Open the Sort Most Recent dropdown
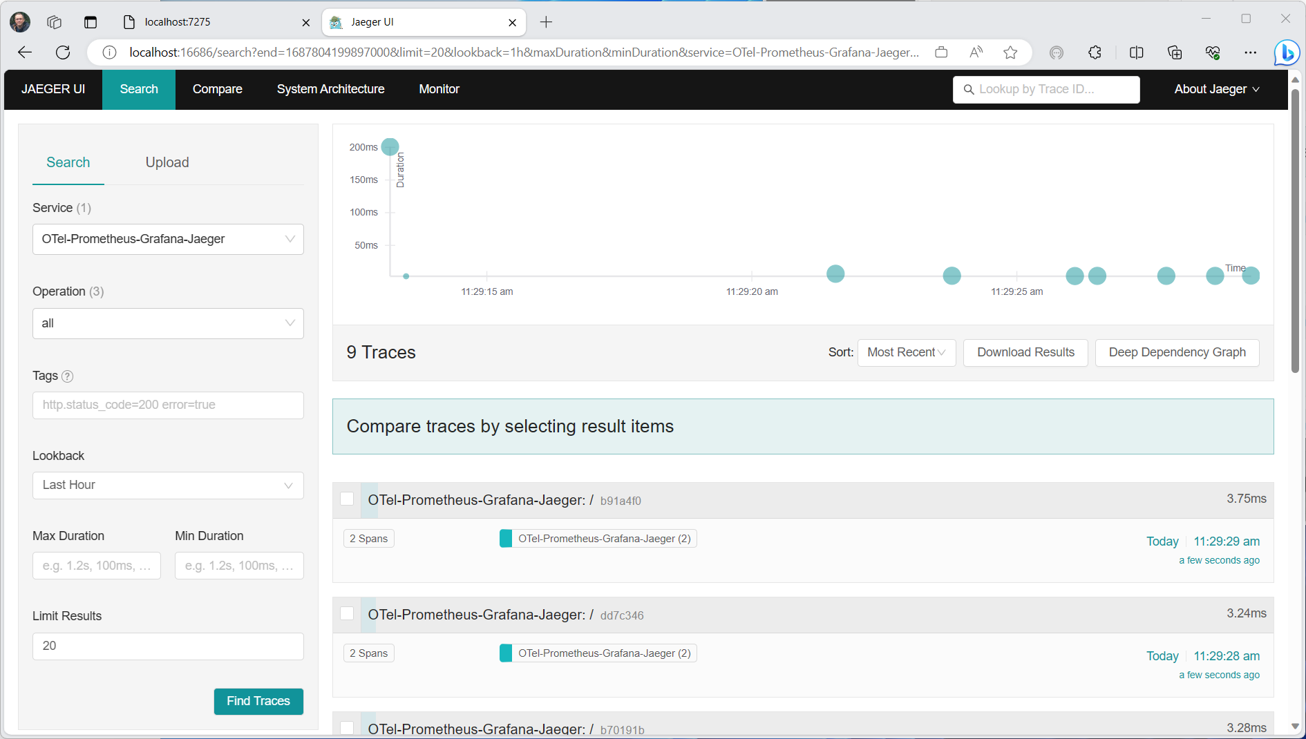The height and width of the screenshot is (739, 1306). pyautogui.click(x=907, y=352)
